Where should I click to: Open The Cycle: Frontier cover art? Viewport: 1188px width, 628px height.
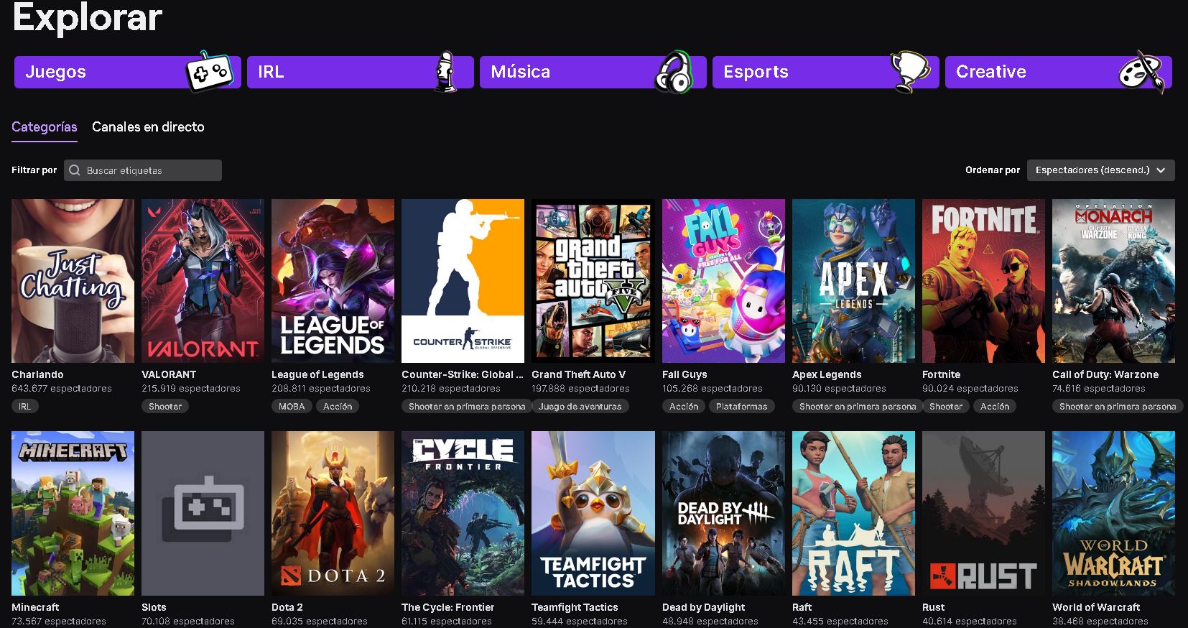click(463, 513)
